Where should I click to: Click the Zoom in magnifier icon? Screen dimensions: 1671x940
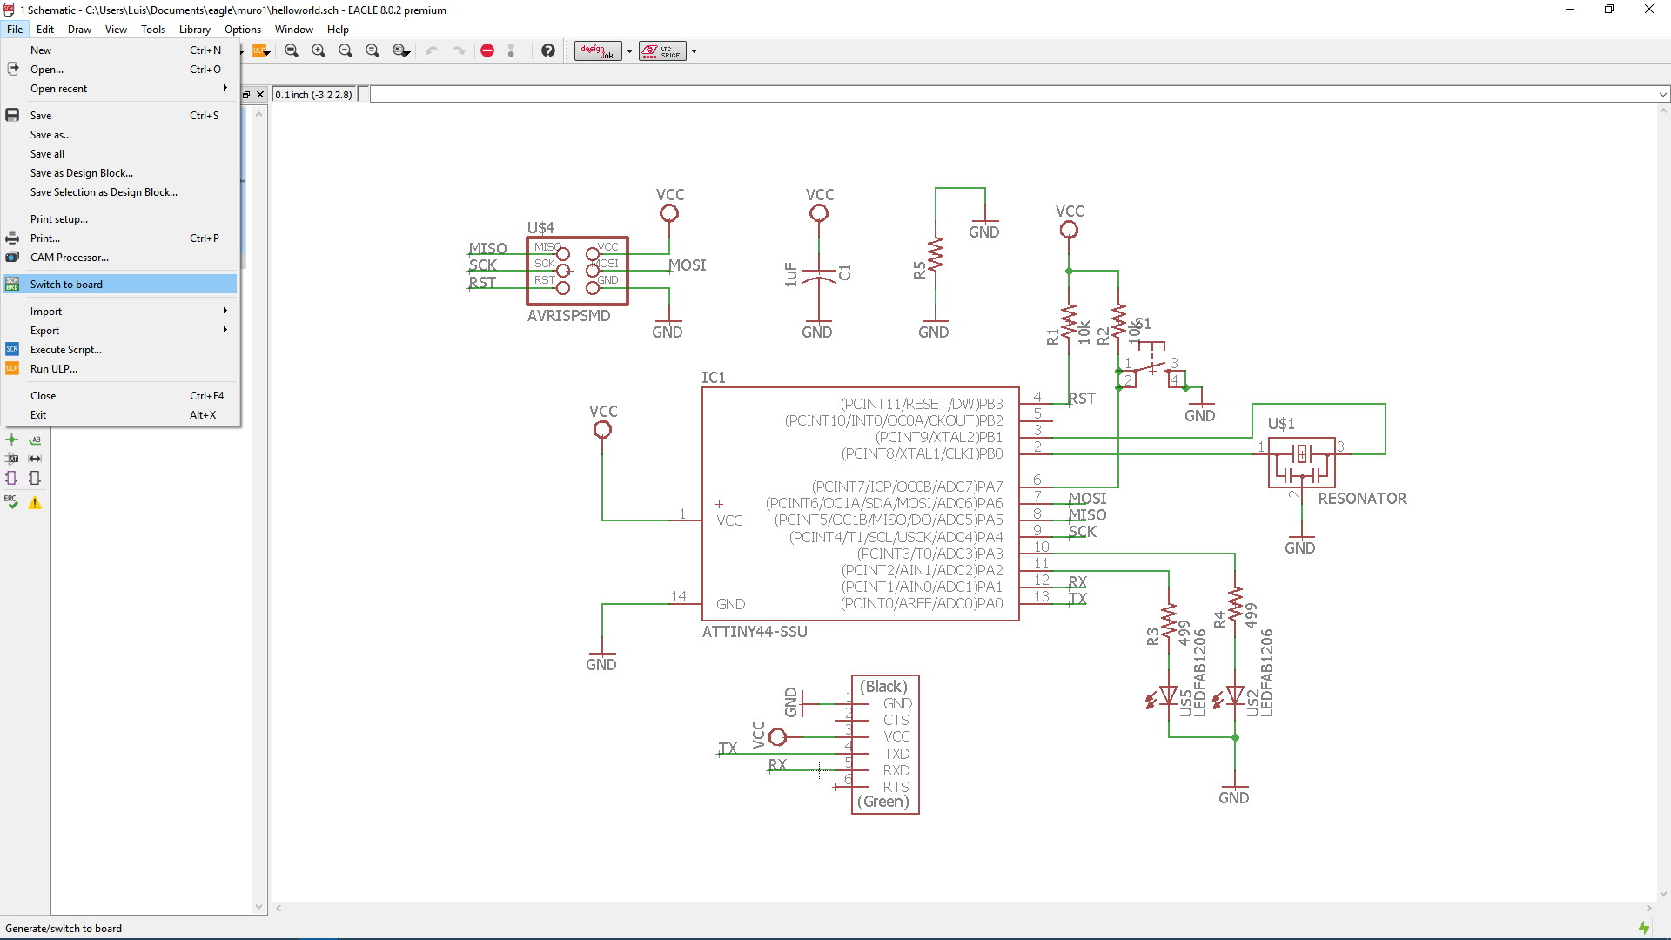(x=319, y=50)
